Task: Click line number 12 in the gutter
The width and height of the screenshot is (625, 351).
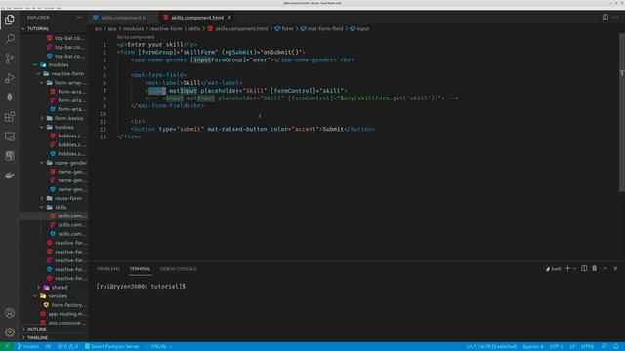Action: coord(103,129)
